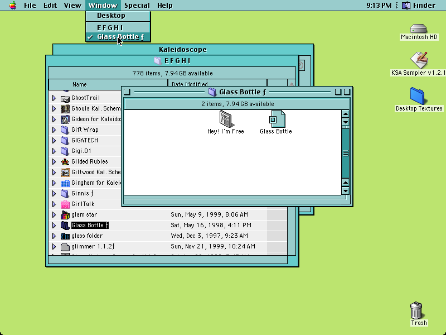Open the File menu
Viewport: 446px width, 335px height.
pyautogui.click(x=30, y=5)
